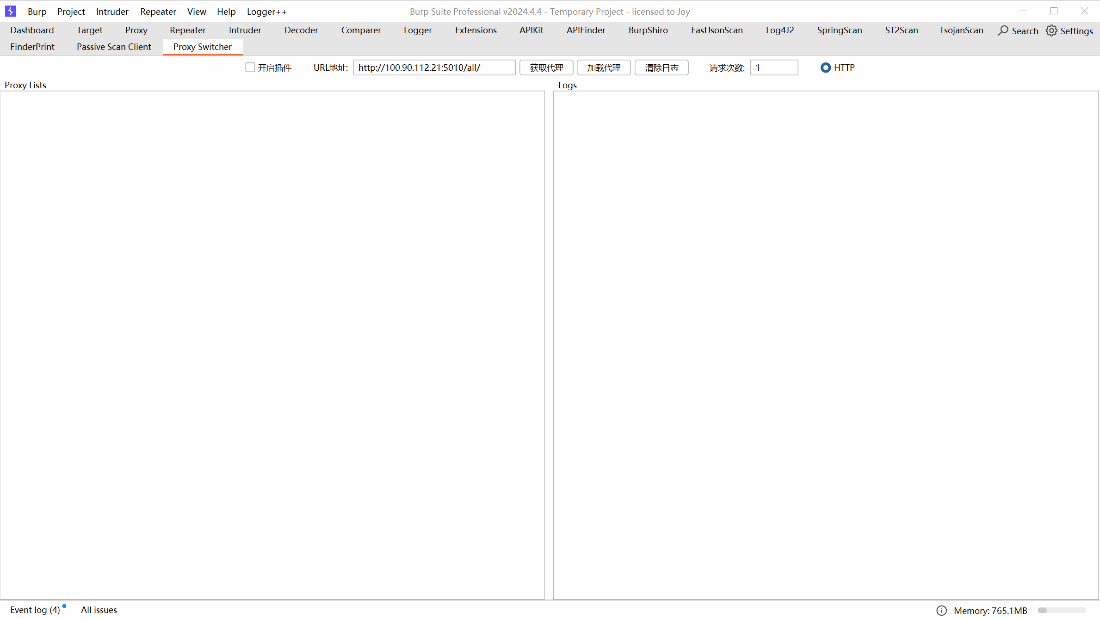Click the Burp Suite logo icon

(10, 11)
